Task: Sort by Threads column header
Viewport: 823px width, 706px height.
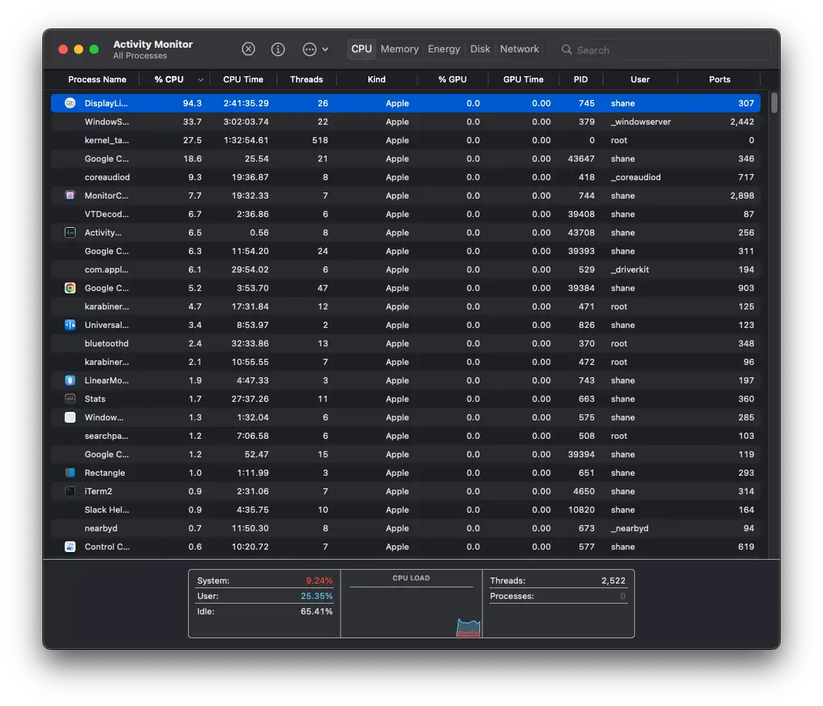Action: (307, 79)
